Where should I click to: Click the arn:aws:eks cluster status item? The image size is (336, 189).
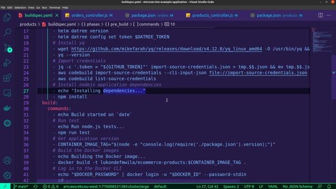(106, 186)
